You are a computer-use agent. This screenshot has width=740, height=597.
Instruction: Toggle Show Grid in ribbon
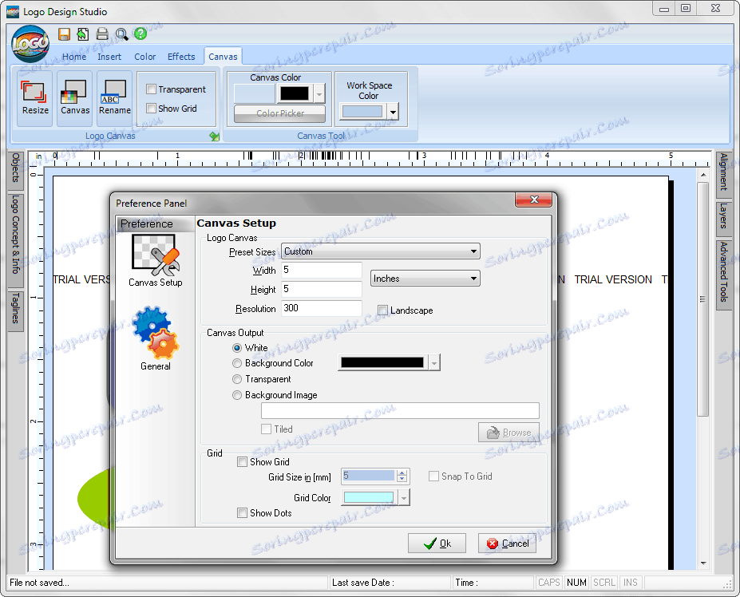pyautogui.click(x=152, y=109)
